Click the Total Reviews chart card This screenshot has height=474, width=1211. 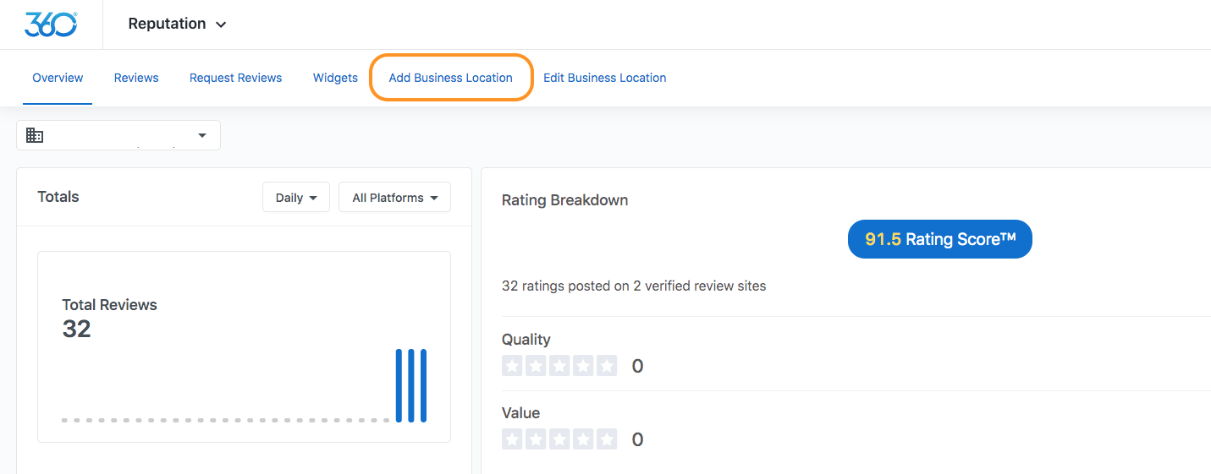pyautogui.click(x=244, y=346)
